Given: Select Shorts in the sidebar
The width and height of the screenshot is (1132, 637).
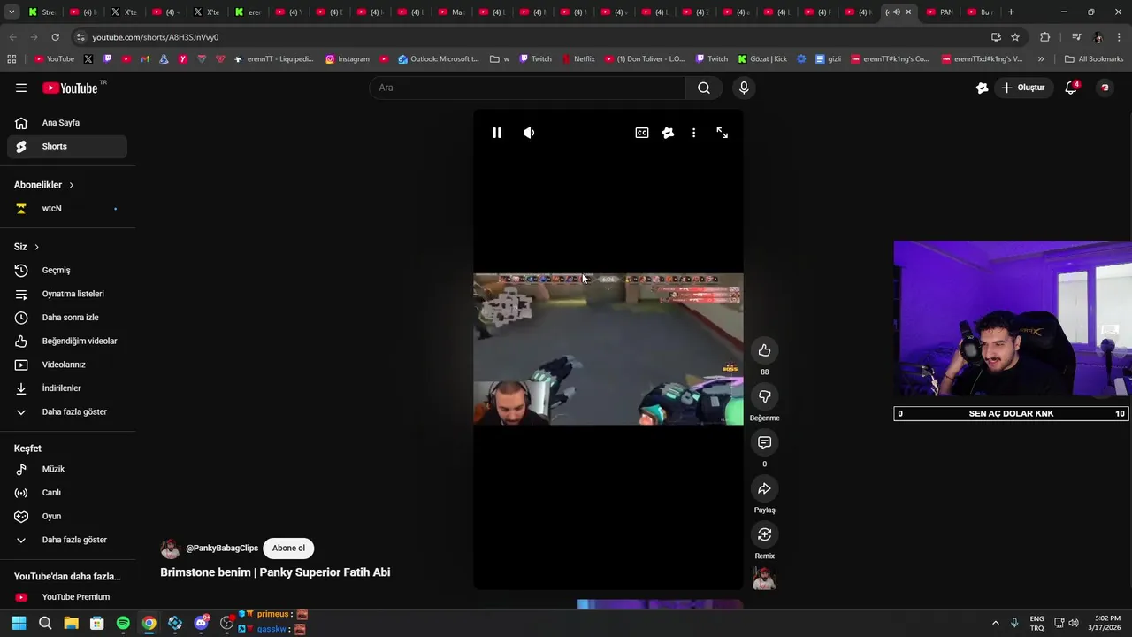Looking at the screenshot, I should 67,146.
